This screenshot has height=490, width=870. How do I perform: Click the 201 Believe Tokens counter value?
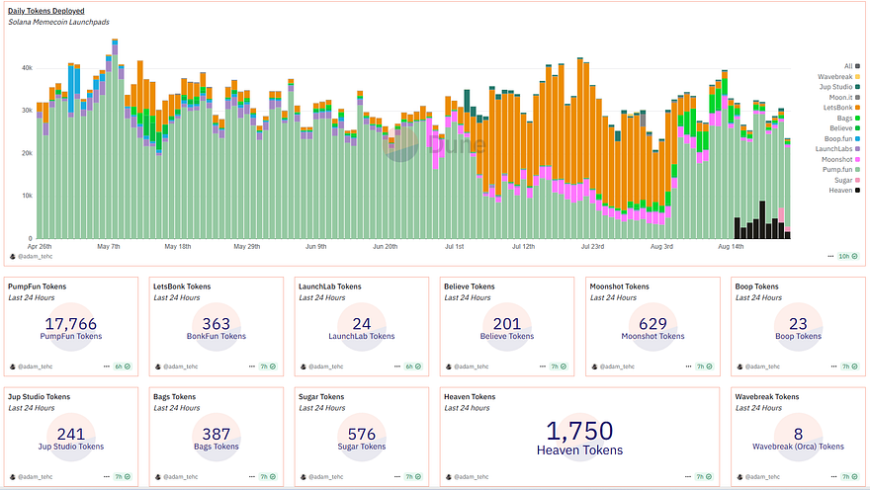pyautogui.click(x=506, y=324)
